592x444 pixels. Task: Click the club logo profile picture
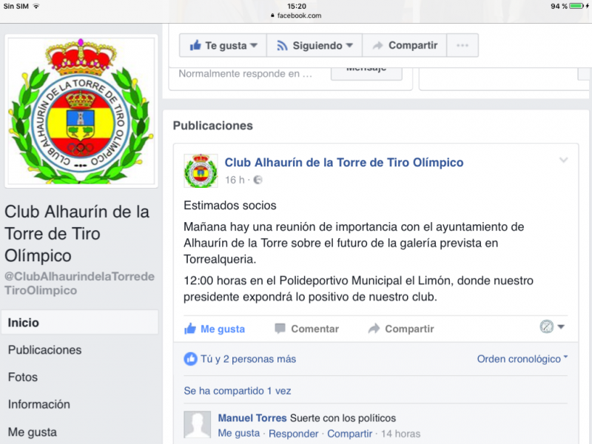81,111
